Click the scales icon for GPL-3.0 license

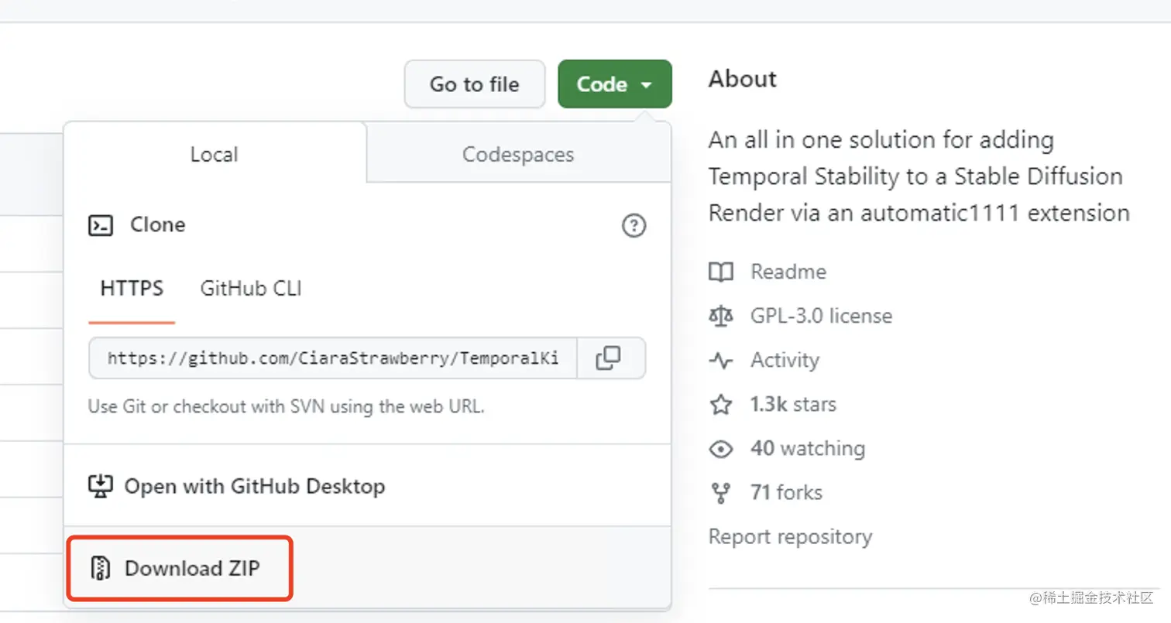(721, 316)
